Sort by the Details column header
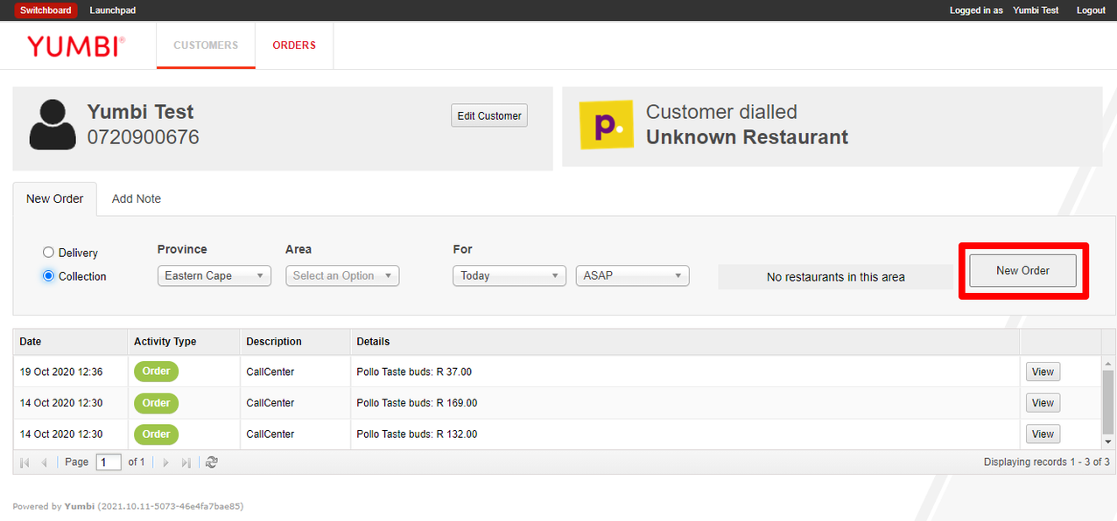The image size is (1117, 521). point(685,342)
